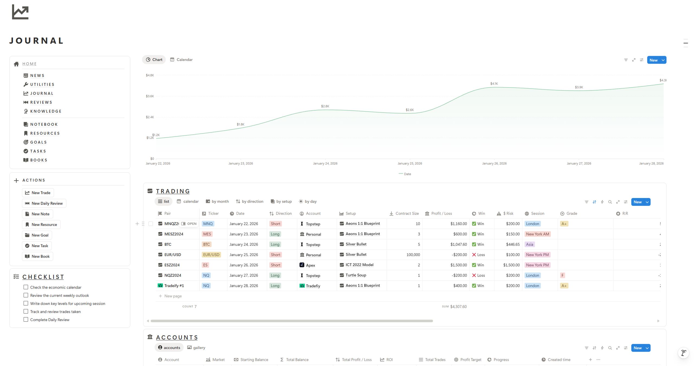Switch Accounts to gallery view
The image size is (694, 366).
[x=196, y=348]
